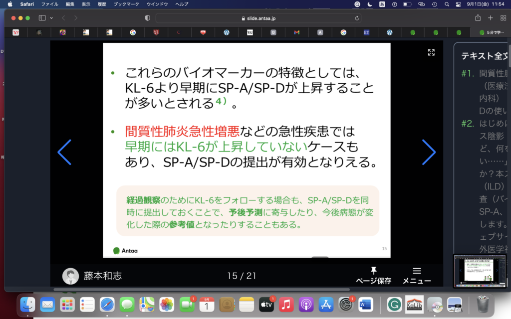Show the tab overview grid
Image resolution: width=511 pixels, height=319 pixels.
tap(503, 18)
